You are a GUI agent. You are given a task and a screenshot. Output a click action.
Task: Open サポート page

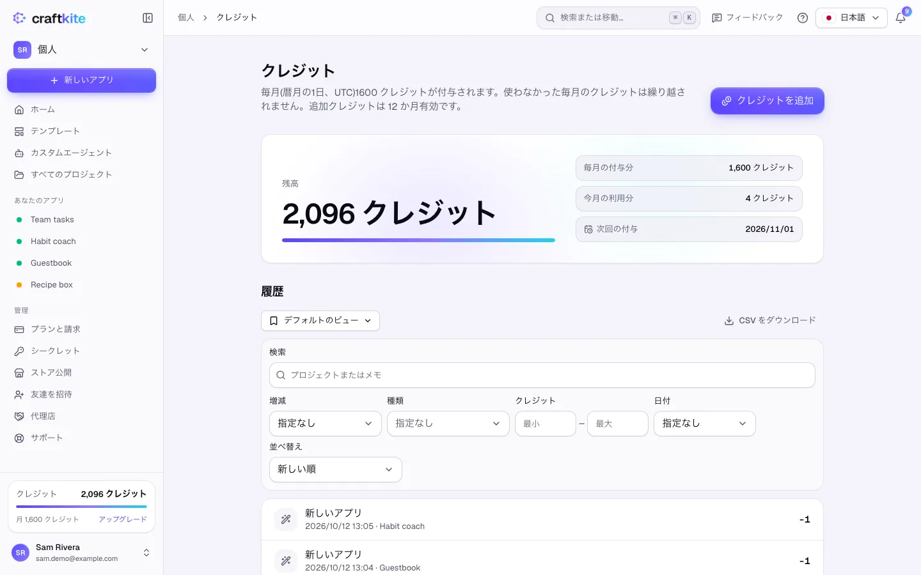[x=81, y=438]
